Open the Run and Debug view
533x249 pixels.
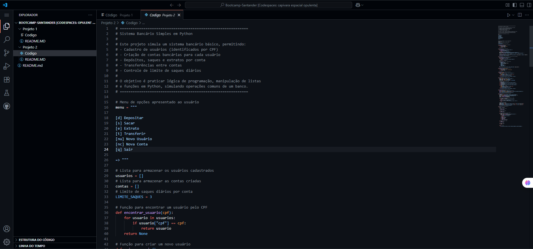[7, 66]
